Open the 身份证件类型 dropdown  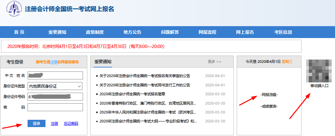(x=55, y=86)
